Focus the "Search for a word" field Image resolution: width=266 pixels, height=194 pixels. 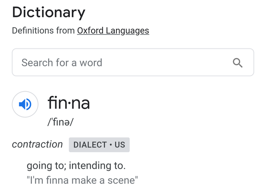[133, 63]
